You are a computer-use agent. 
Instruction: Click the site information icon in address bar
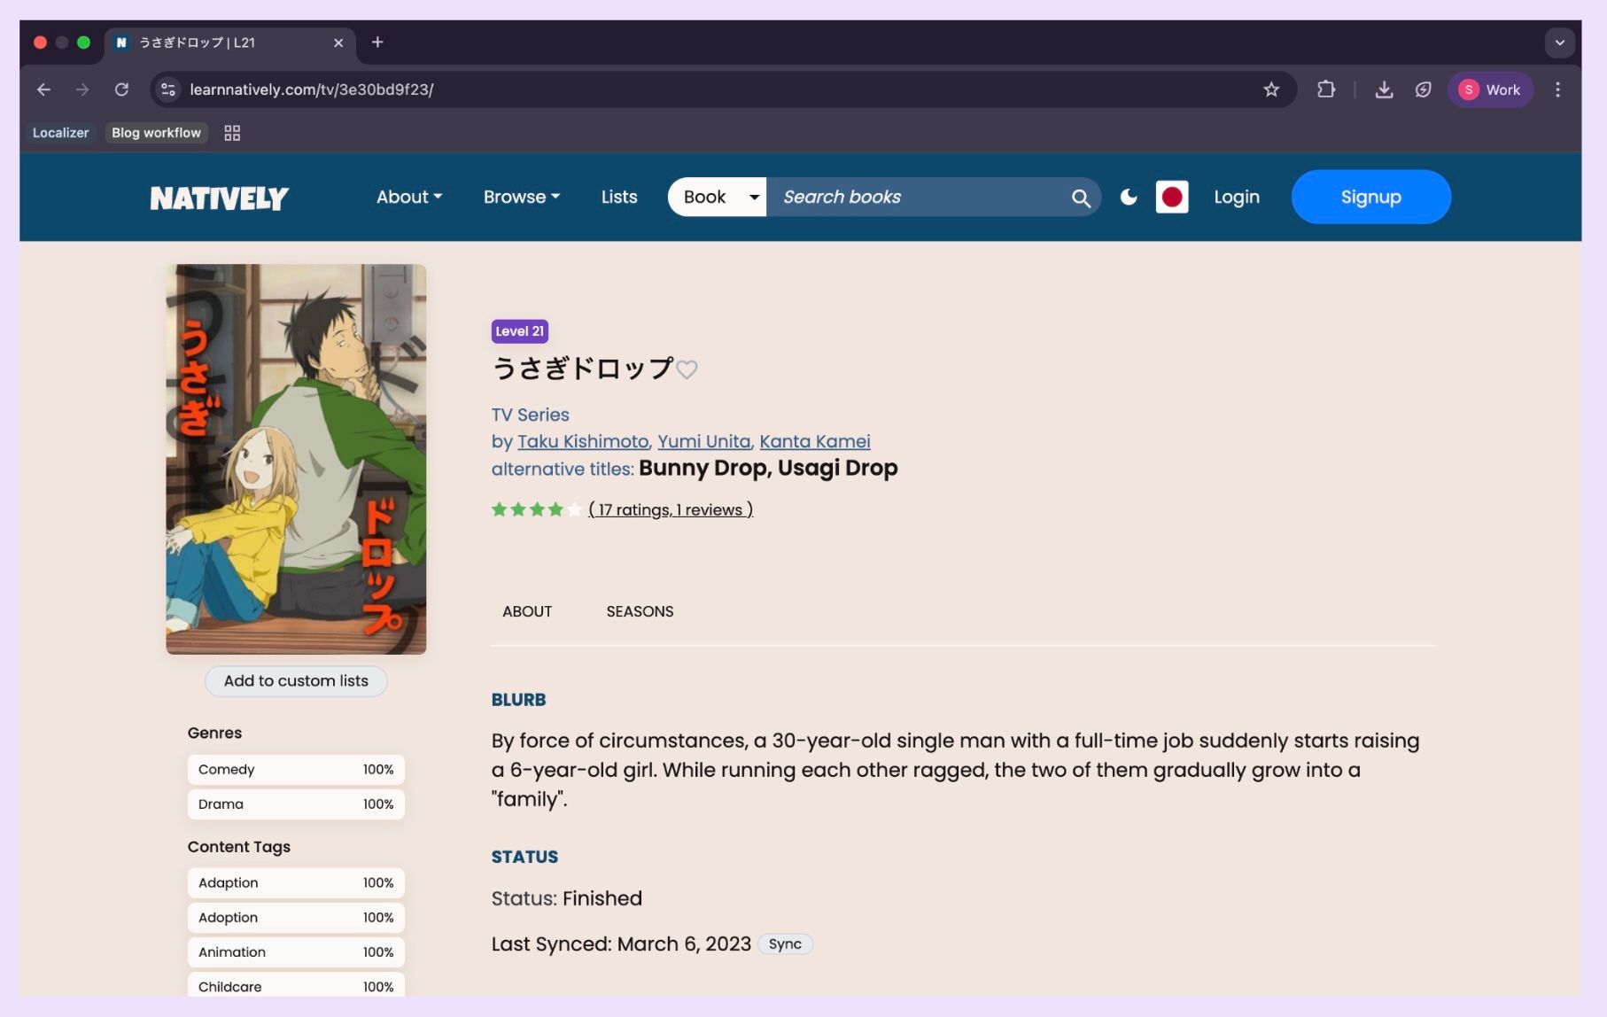click(167, 89)
